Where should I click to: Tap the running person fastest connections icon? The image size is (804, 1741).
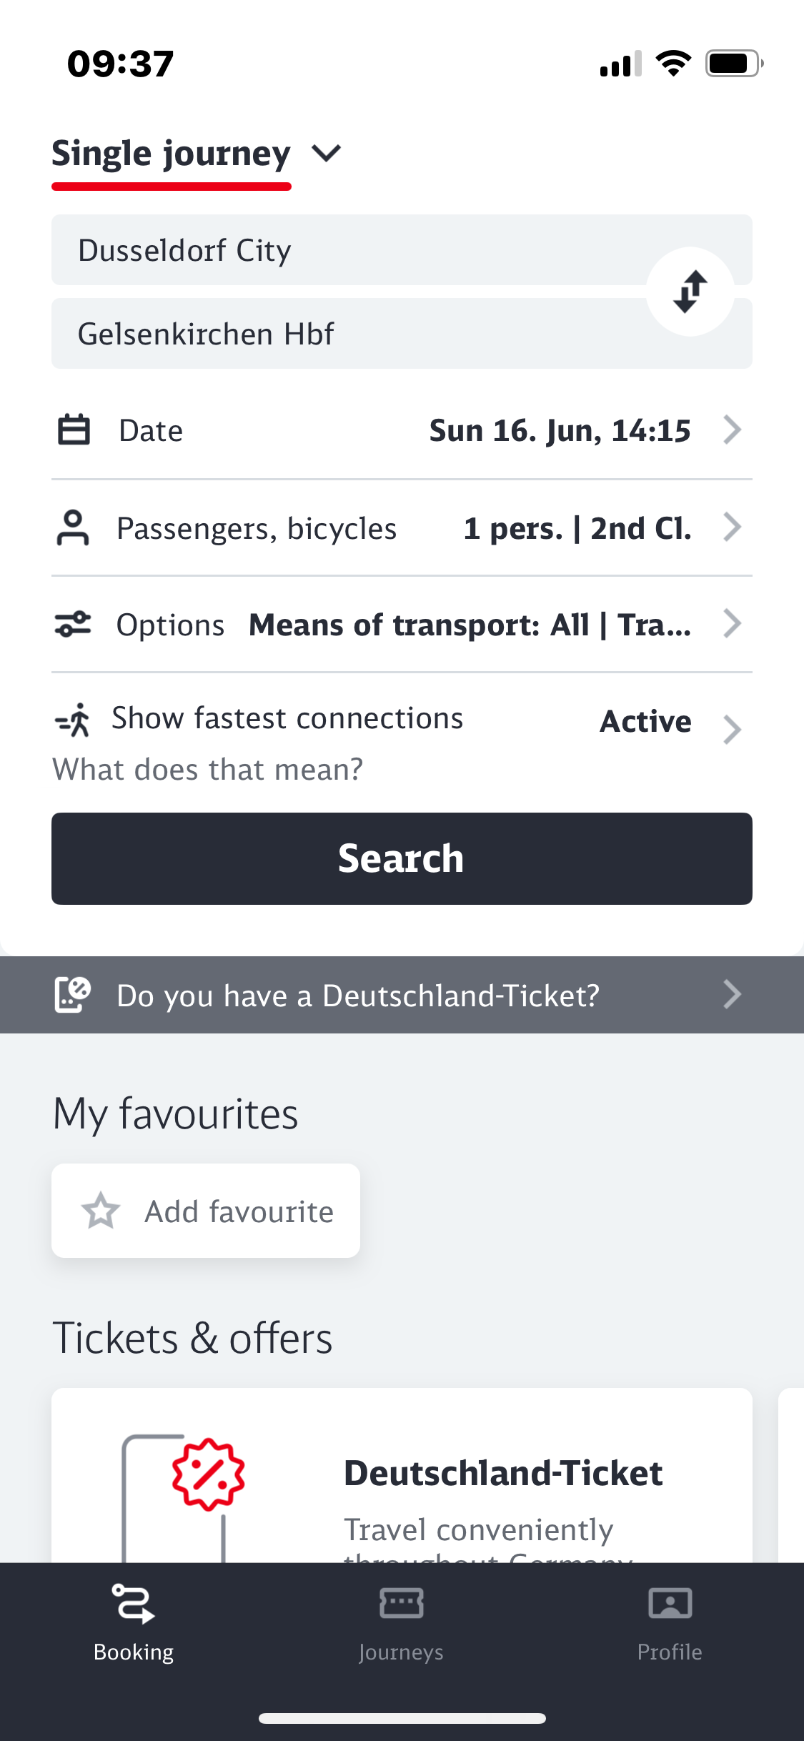[73, 720]
